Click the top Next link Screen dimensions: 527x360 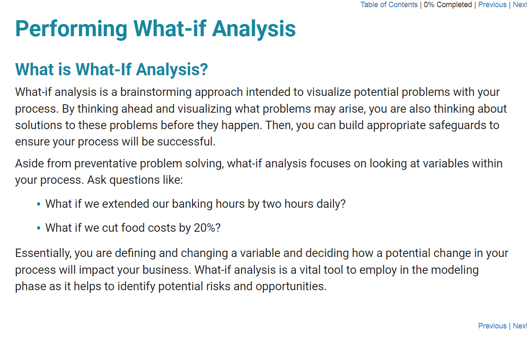click(520, 5)
